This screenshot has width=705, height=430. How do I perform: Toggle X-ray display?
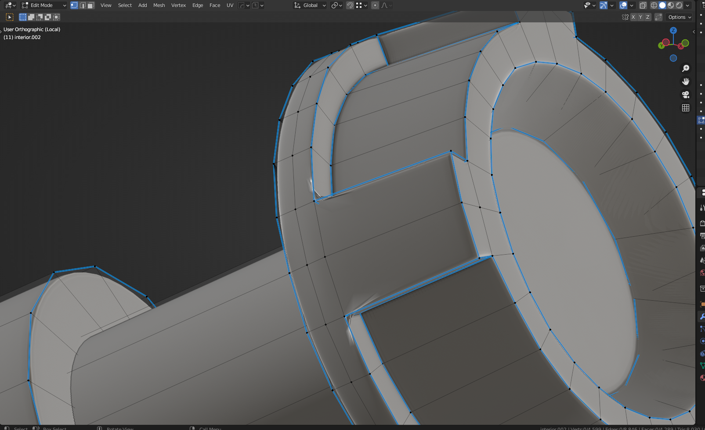tap(643, 5)
